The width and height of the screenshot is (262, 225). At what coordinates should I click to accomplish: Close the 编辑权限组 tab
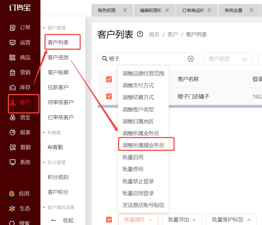[x=167, y=10]
